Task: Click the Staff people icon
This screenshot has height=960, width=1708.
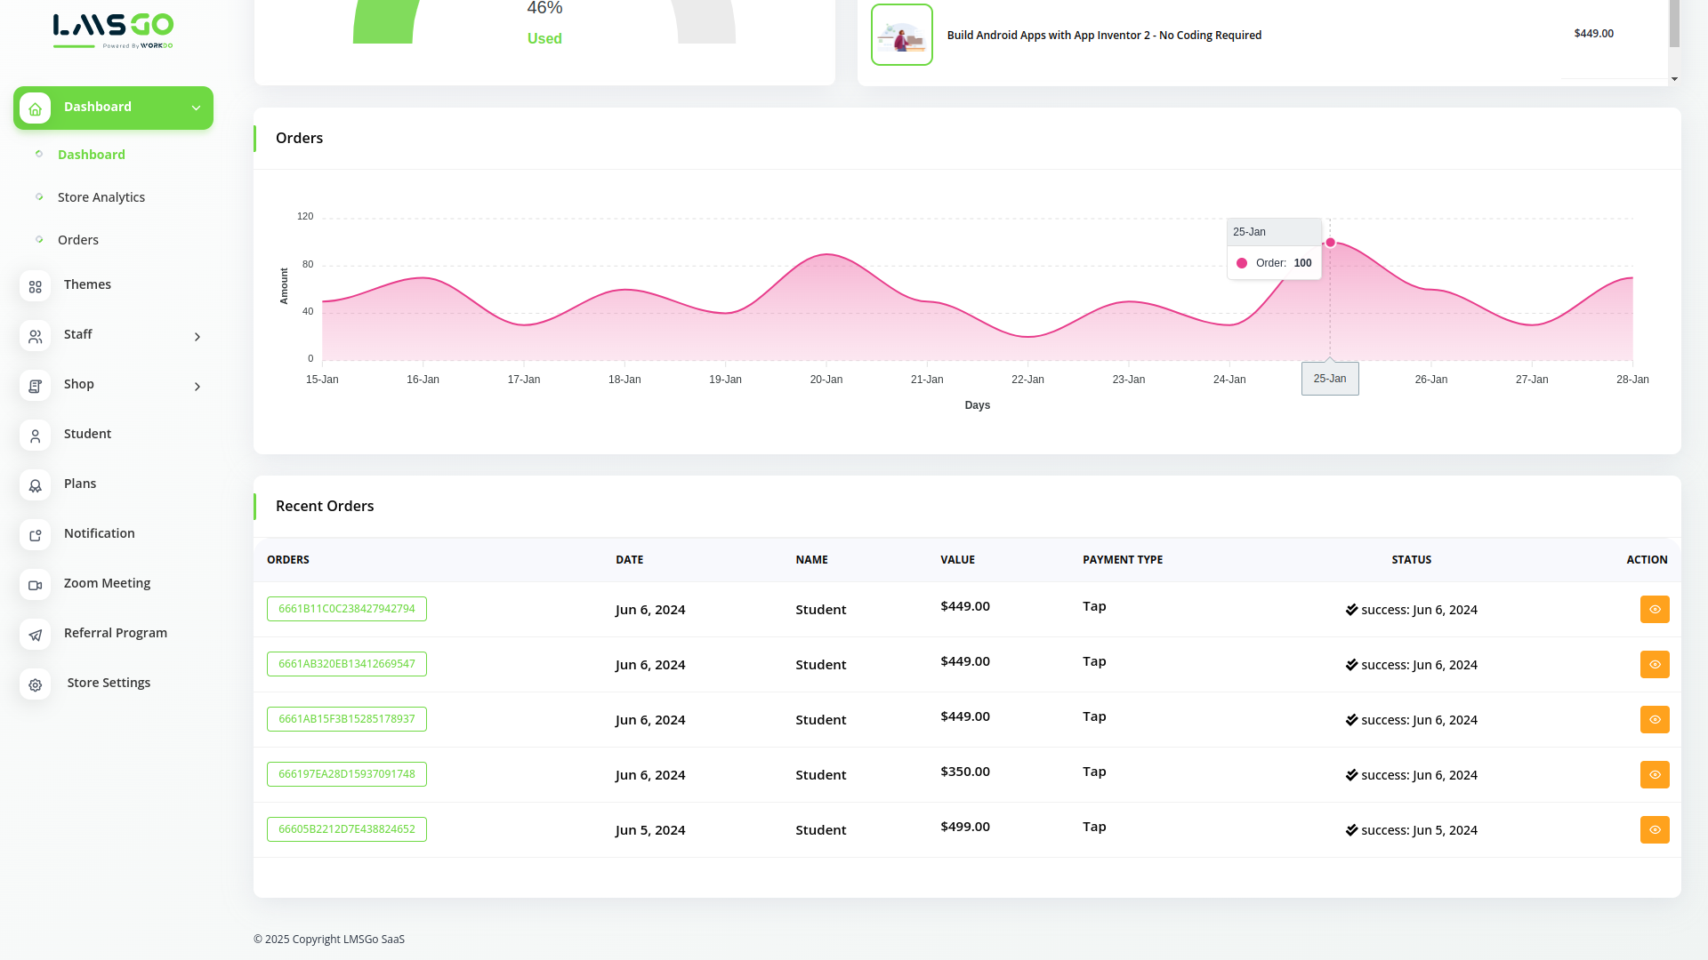Action: 36,336
